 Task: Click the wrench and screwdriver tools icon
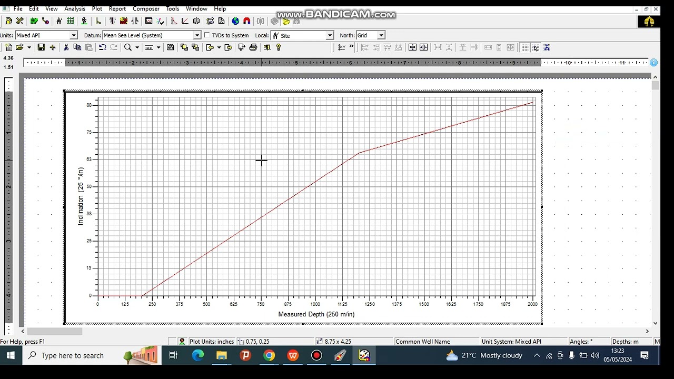[x=19, y=21]
